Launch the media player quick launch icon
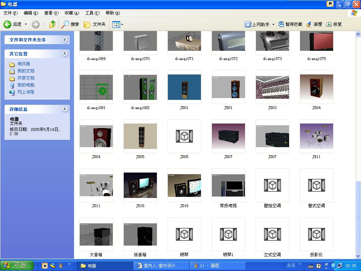 pos(45,266)
